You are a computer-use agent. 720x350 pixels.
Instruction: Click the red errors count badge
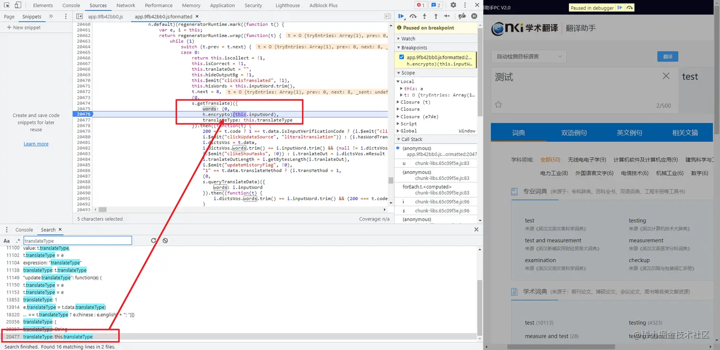click(420, 5)
